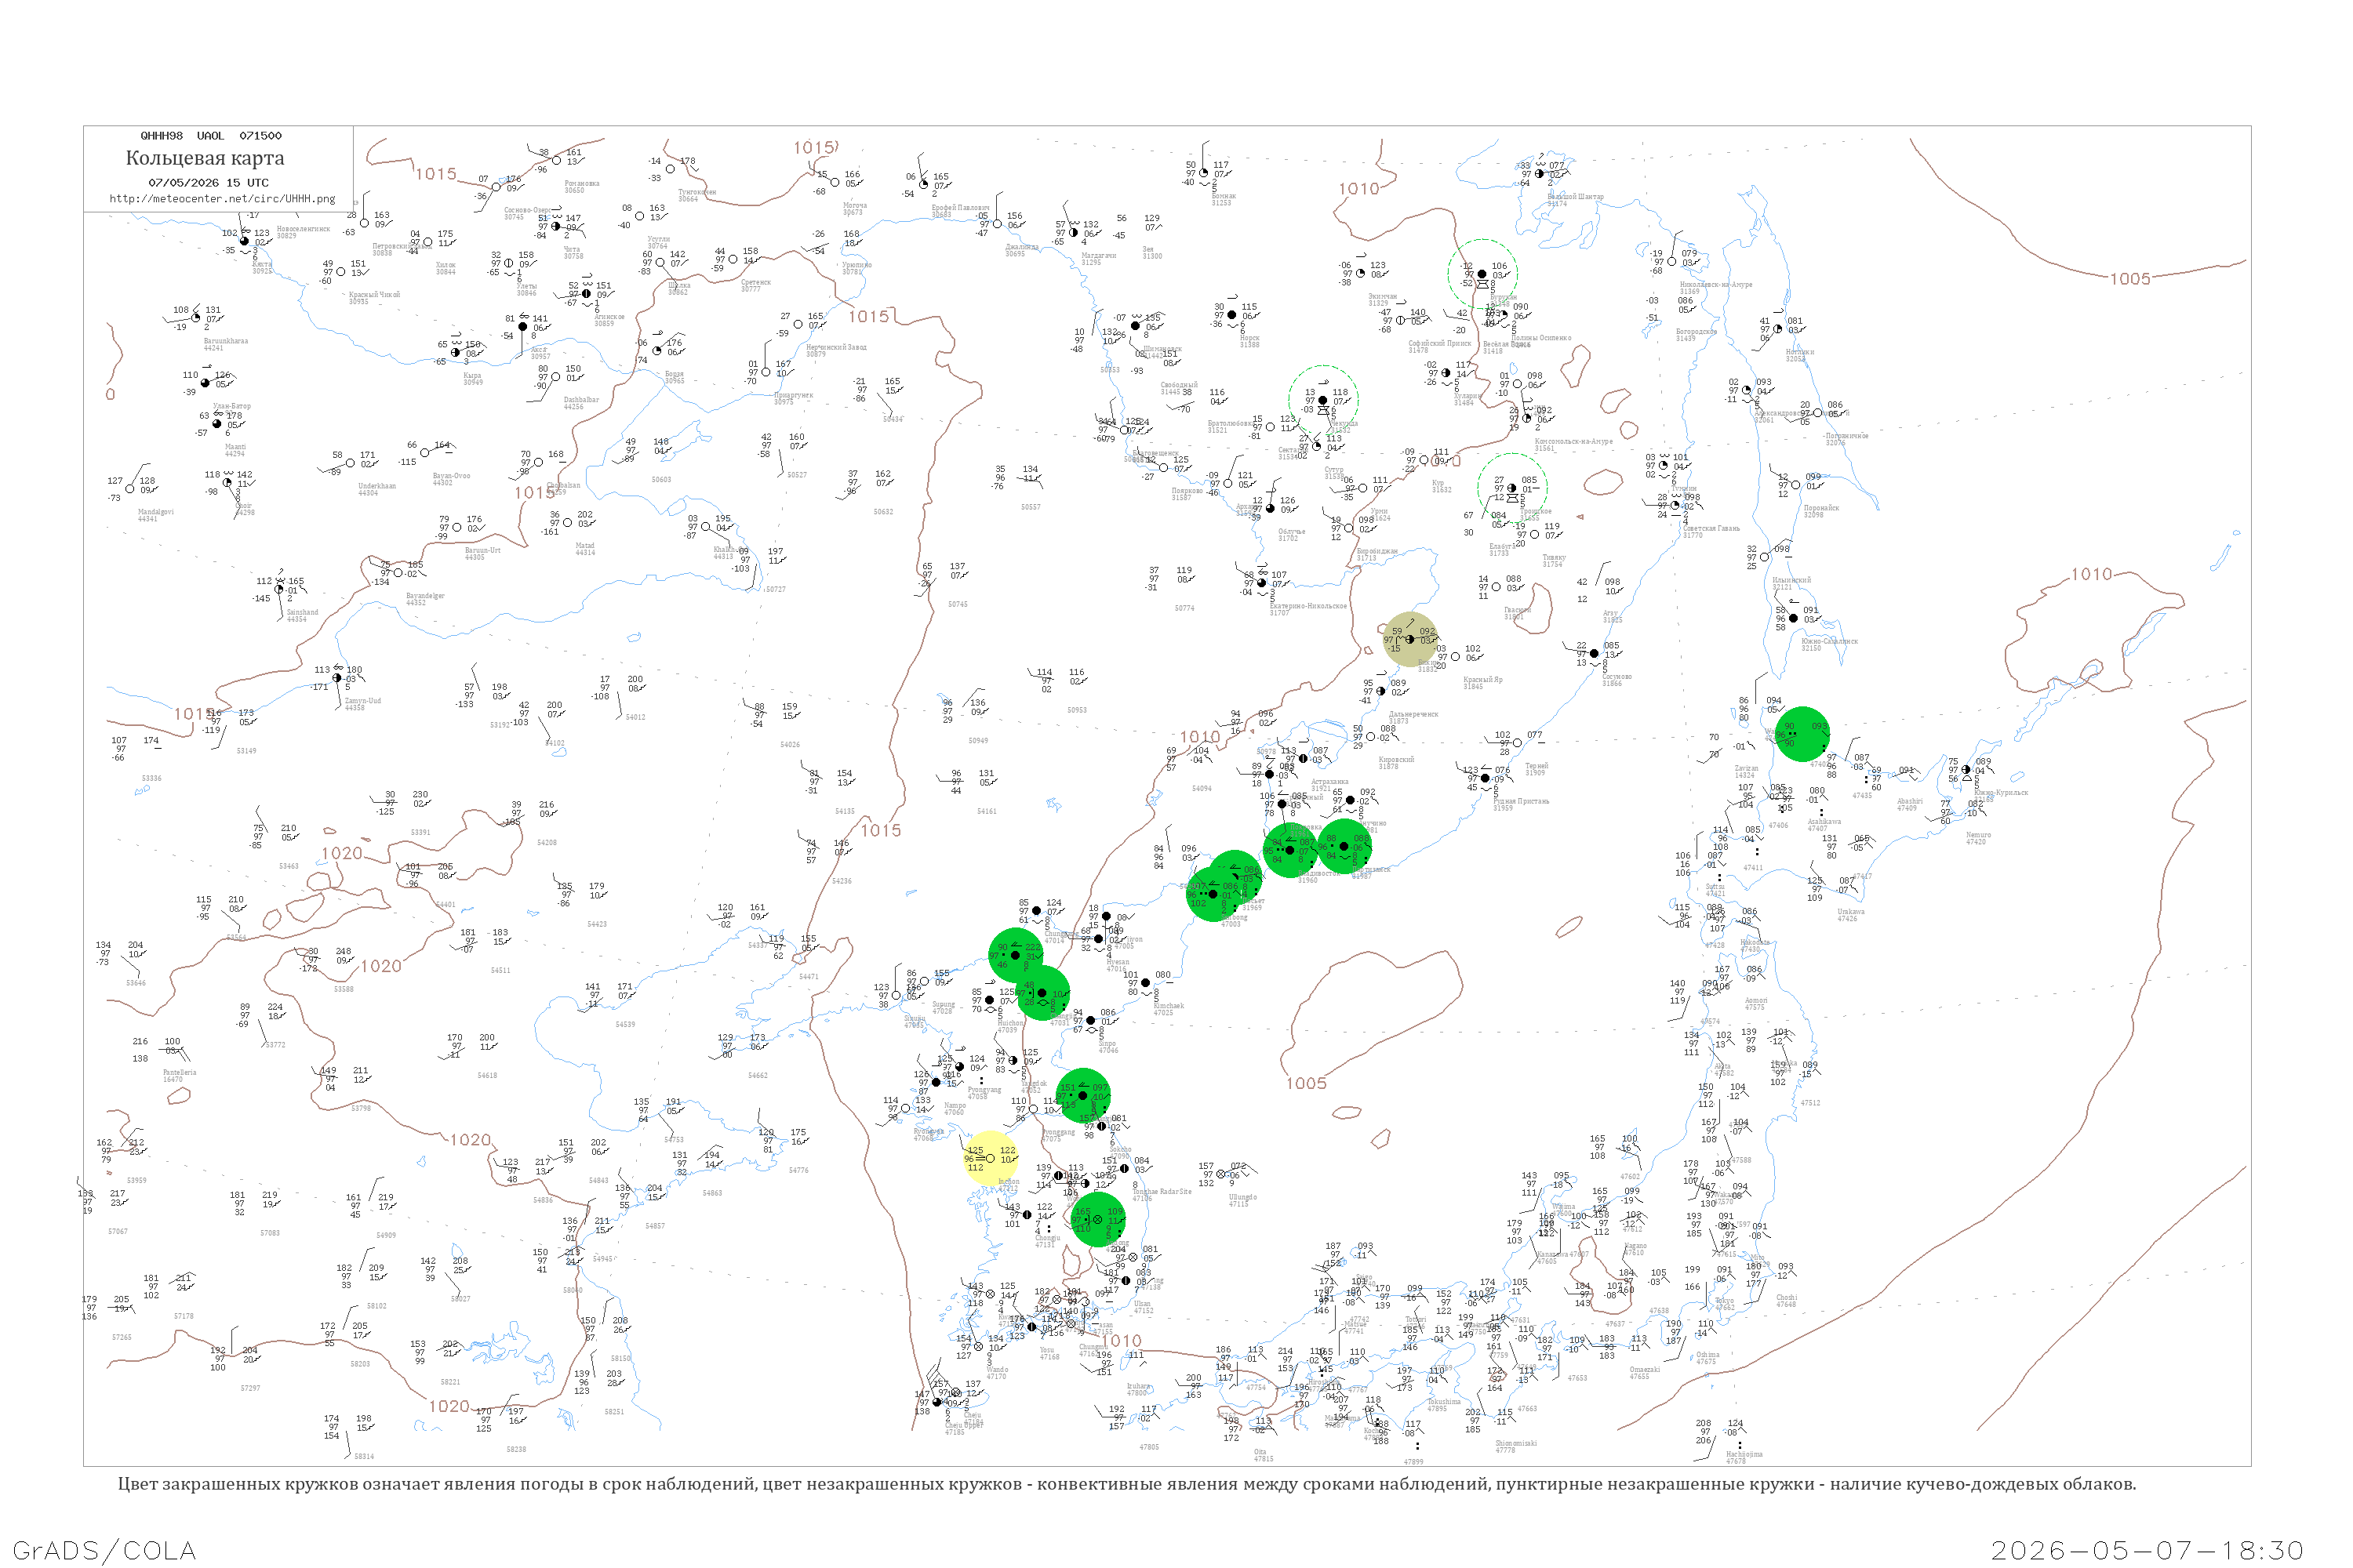
Task: Select the timestamp "2026-05-07-18:30"
Action: click(x=2147, y=1550)
